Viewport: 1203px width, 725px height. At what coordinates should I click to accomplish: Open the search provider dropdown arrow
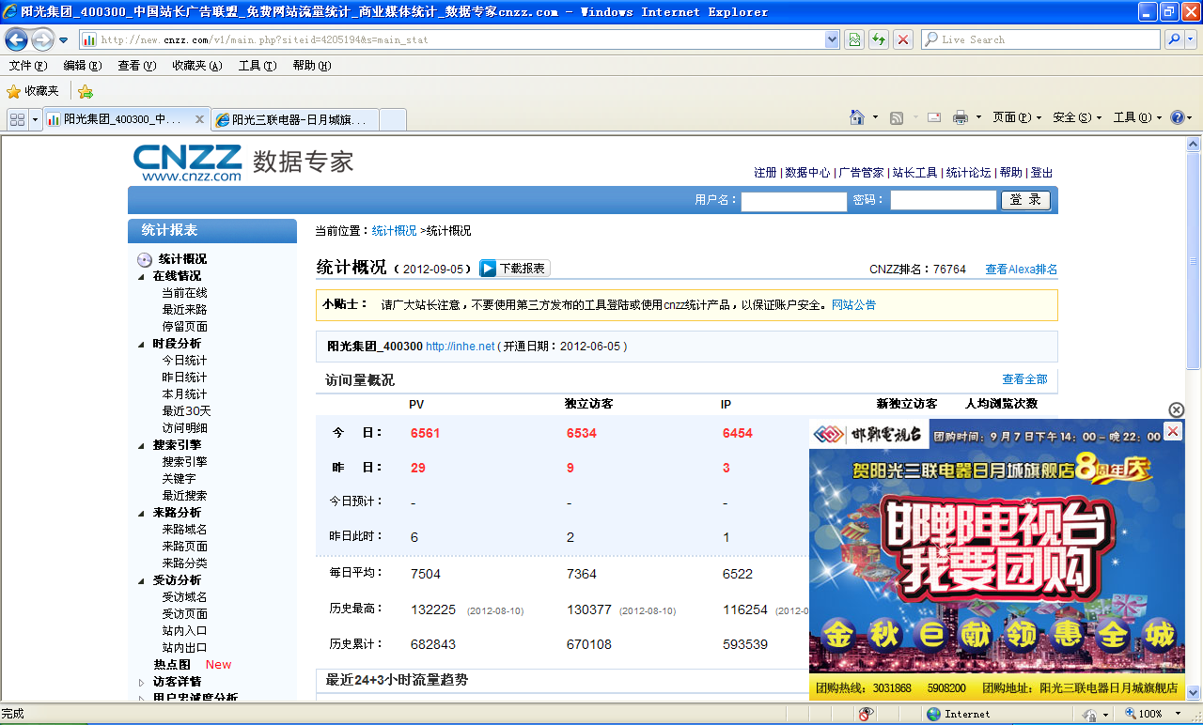pyautogui.click(x=1190, y=39)
